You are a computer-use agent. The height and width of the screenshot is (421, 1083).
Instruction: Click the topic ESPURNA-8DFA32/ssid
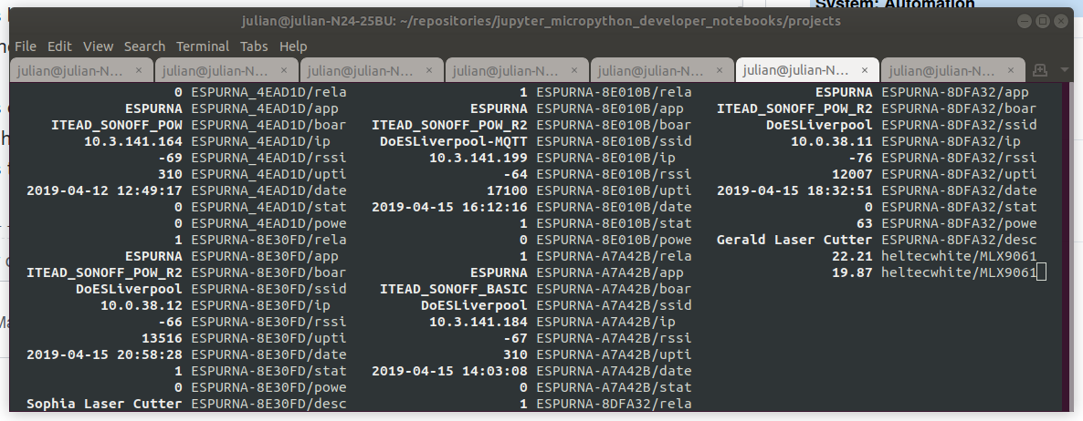960,125
